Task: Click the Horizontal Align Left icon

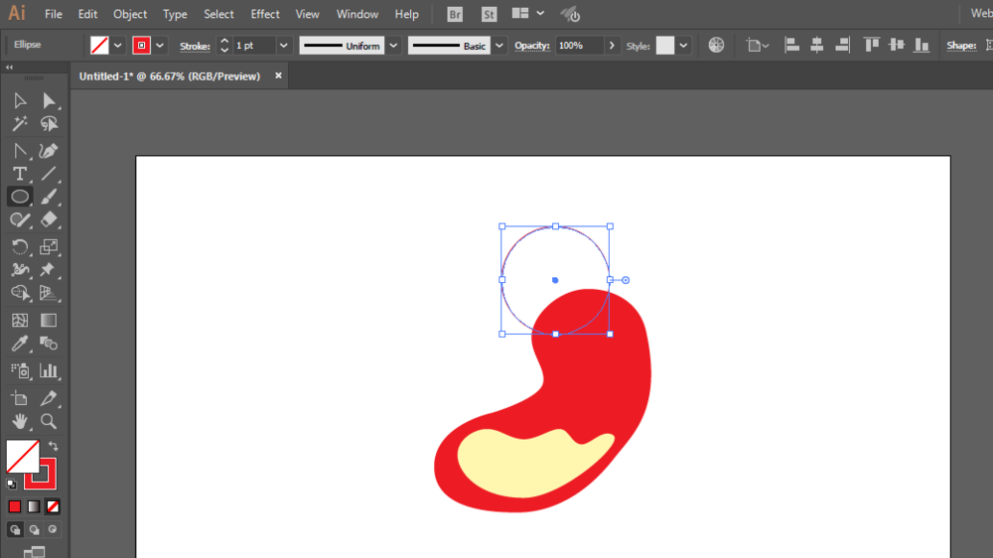Action: click(x=792, y=45)
